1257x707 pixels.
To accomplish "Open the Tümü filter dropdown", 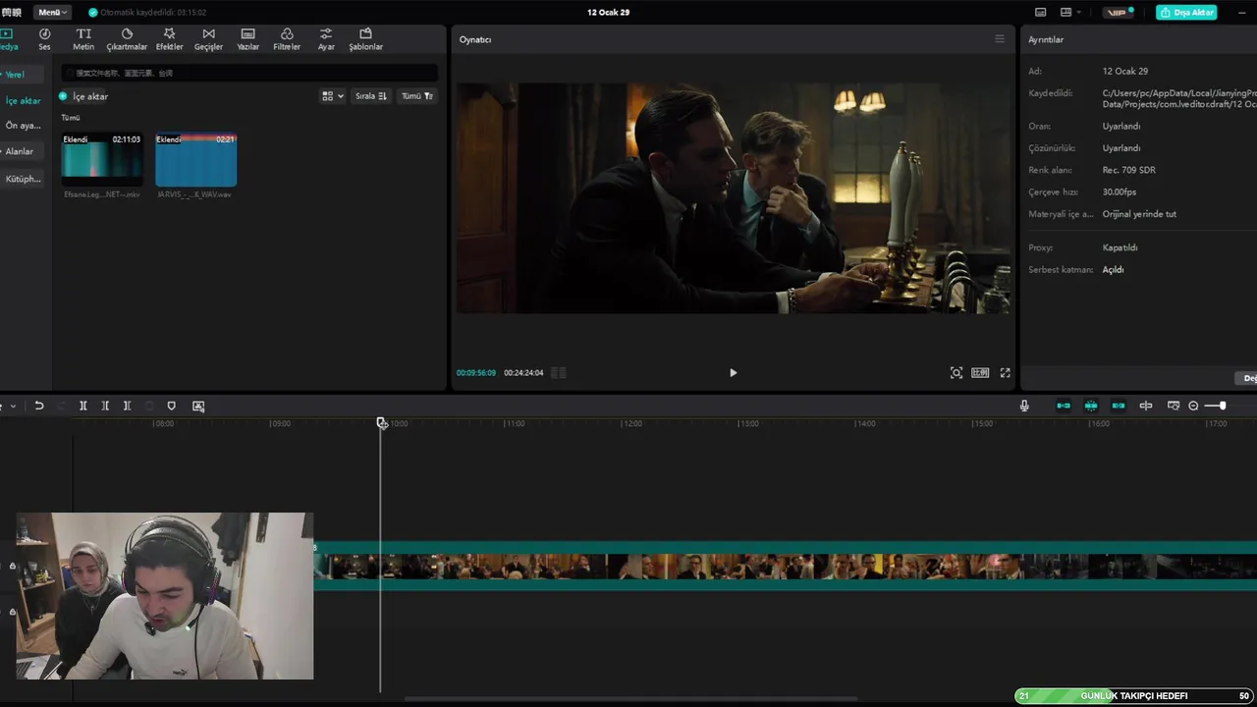I will click(x=416, y=96).
